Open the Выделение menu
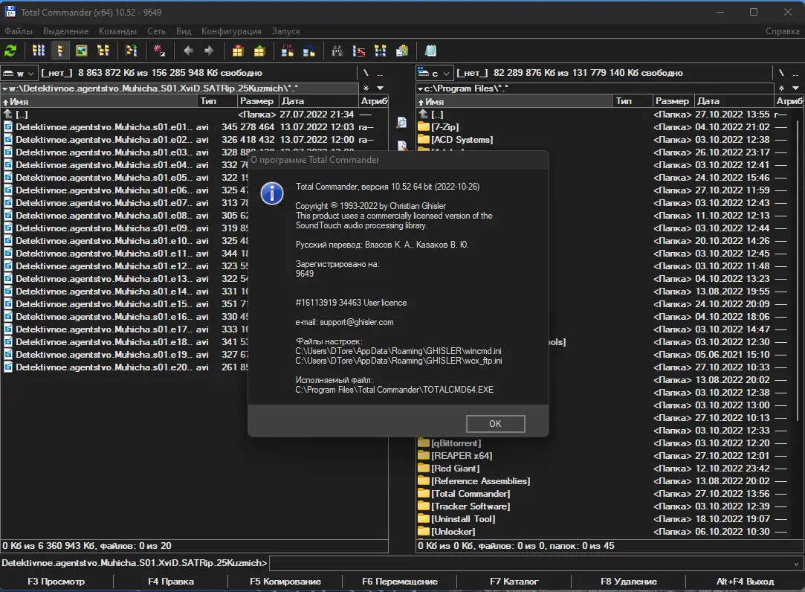Screen dimensions: 805x592 tap(65, 31)
